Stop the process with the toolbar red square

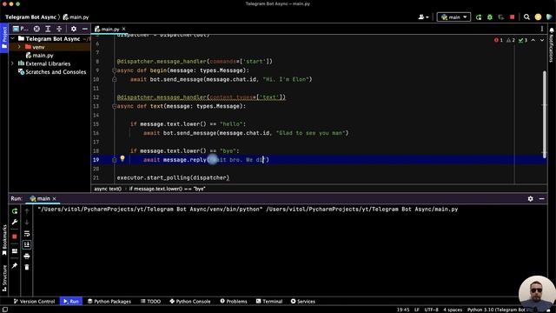(x=512, y=17)
